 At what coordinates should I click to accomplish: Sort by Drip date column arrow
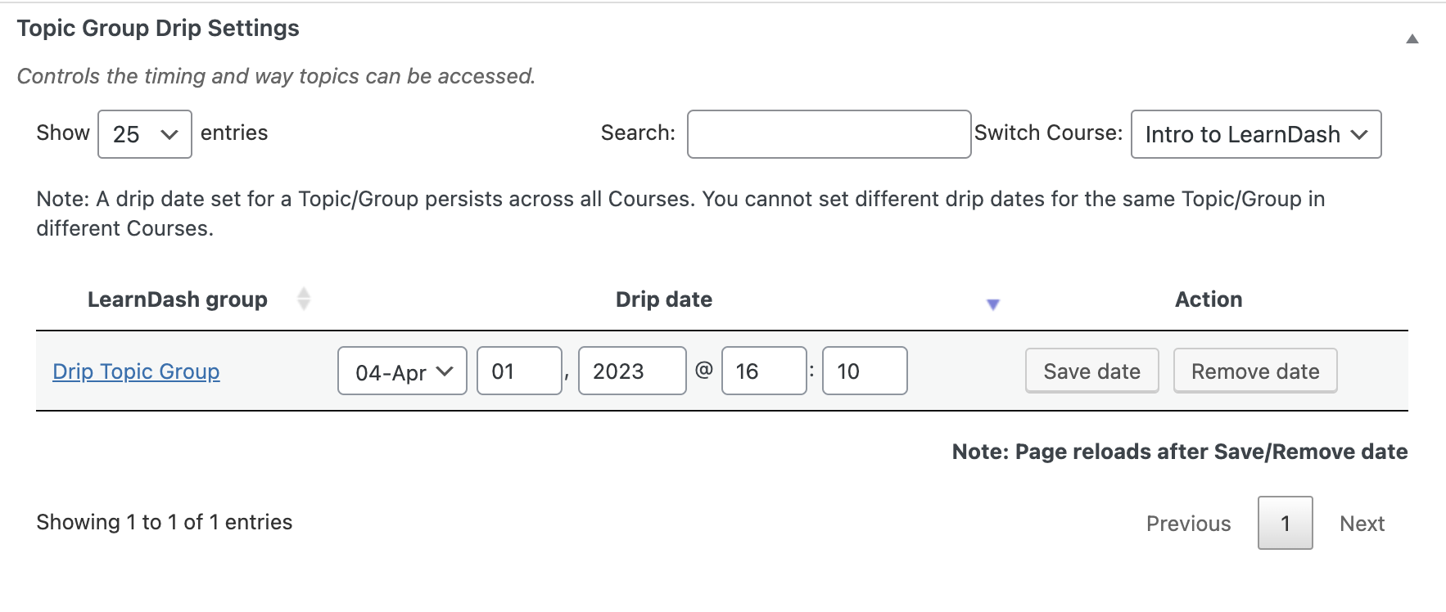click(x=992, y=304)
